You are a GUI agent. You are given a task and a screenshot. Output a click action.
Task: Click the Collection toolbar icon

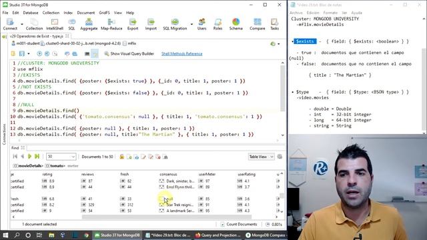coord(34,24)
